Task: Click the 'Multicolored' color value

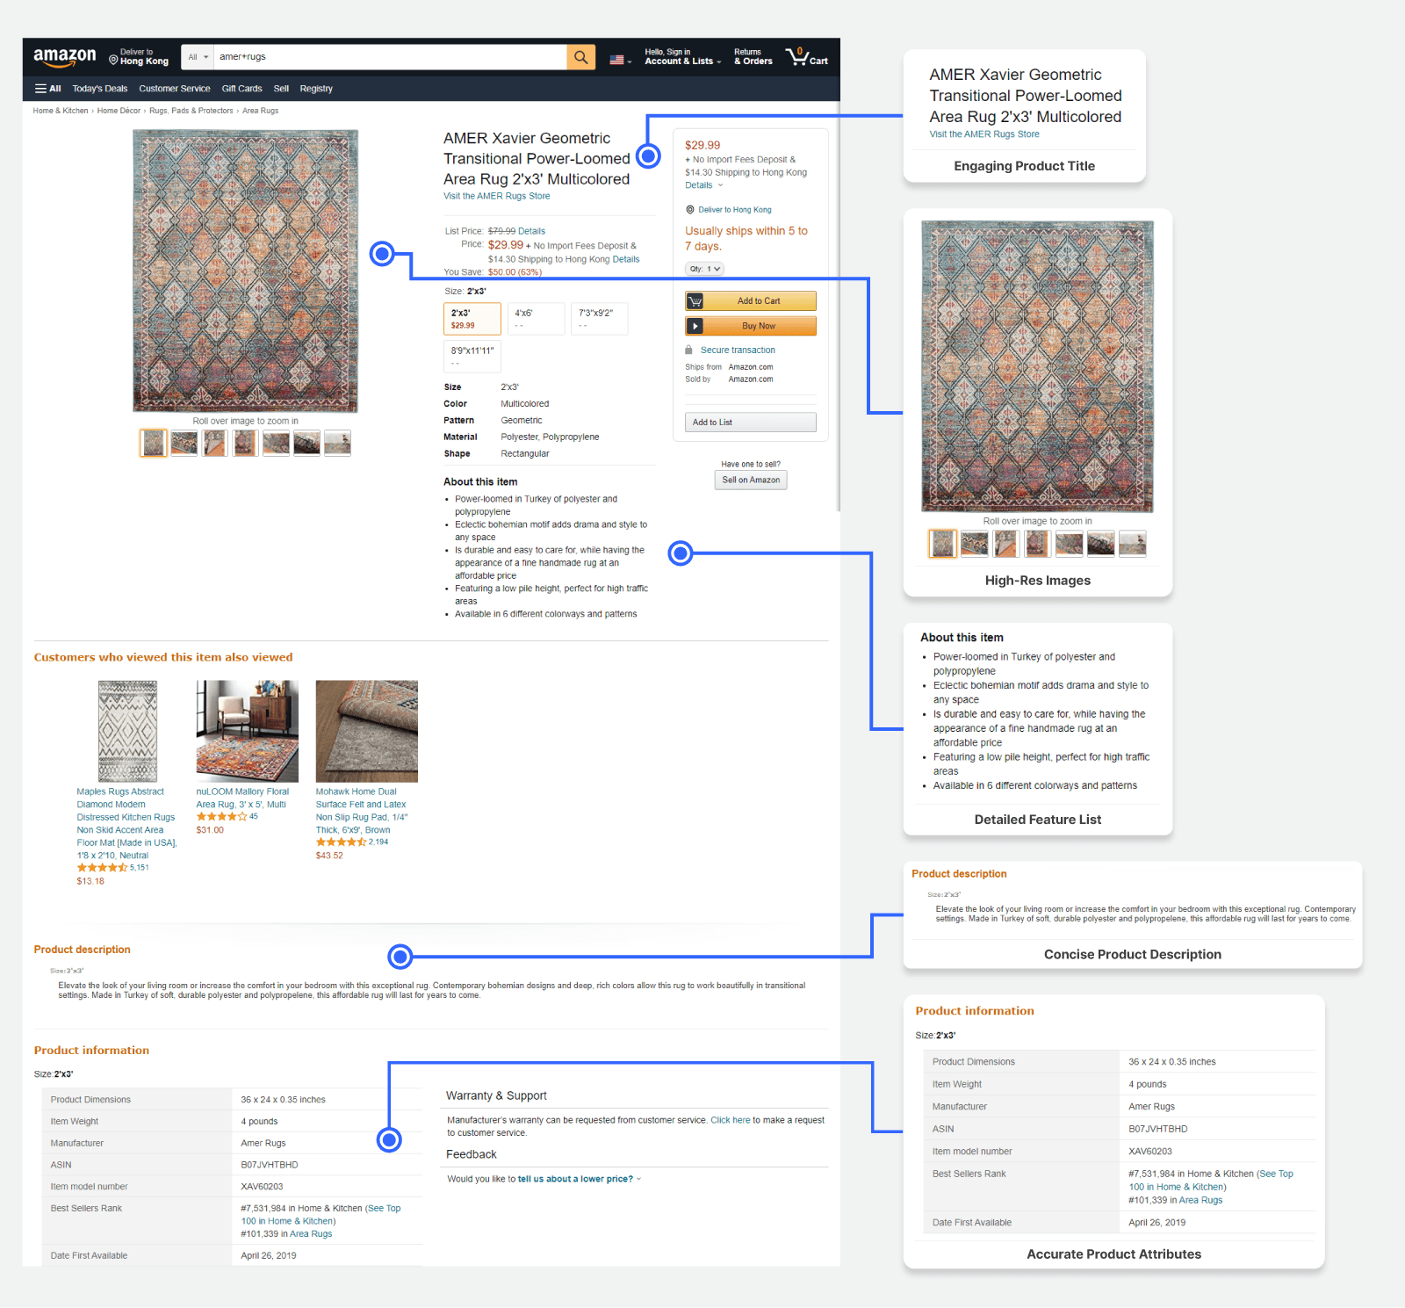Action: point(525,404)
